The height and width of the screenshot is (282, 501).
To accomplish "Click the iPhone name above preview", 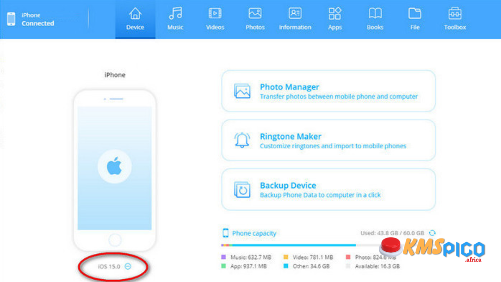I will 115,75.
